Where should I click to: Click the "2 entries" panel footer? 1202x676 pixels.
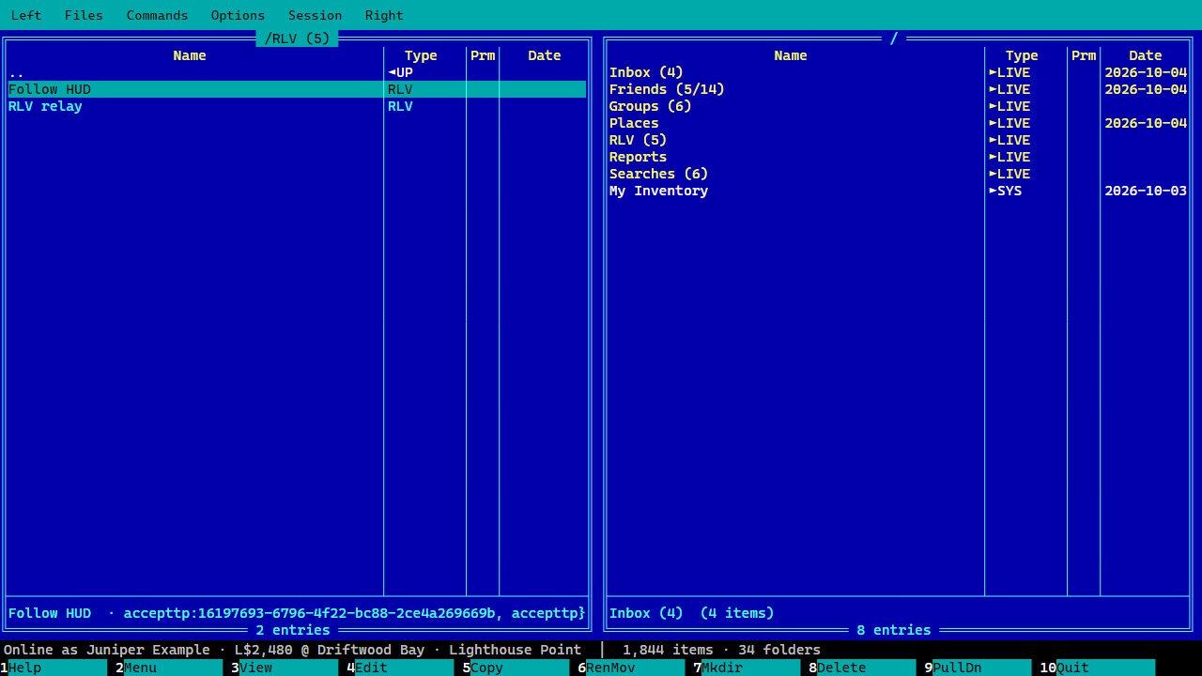click(293, 630)
